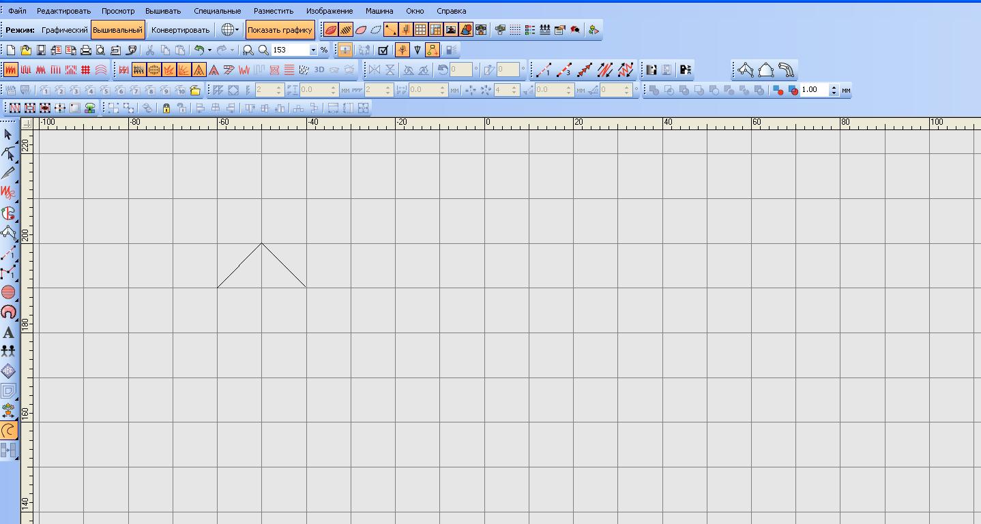Click the 1.00 mm value field
Screen dimensions: 981x524
pos(814,90)
